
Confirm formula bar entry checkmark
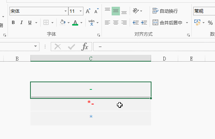point(71,47)
